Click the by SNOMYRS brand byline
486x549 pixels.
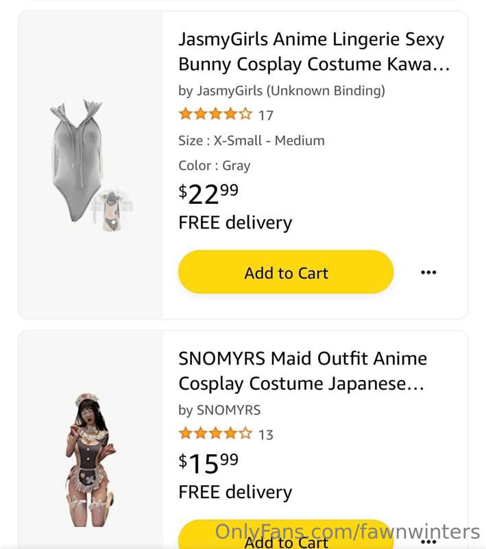pyautogui.click(x=219, y=410)
